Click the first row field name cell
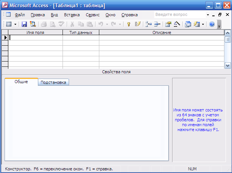 [35, 38]
